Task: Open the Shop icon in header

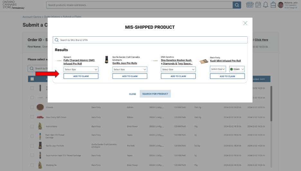Action: pyautogui.click(x=250, y=5)
